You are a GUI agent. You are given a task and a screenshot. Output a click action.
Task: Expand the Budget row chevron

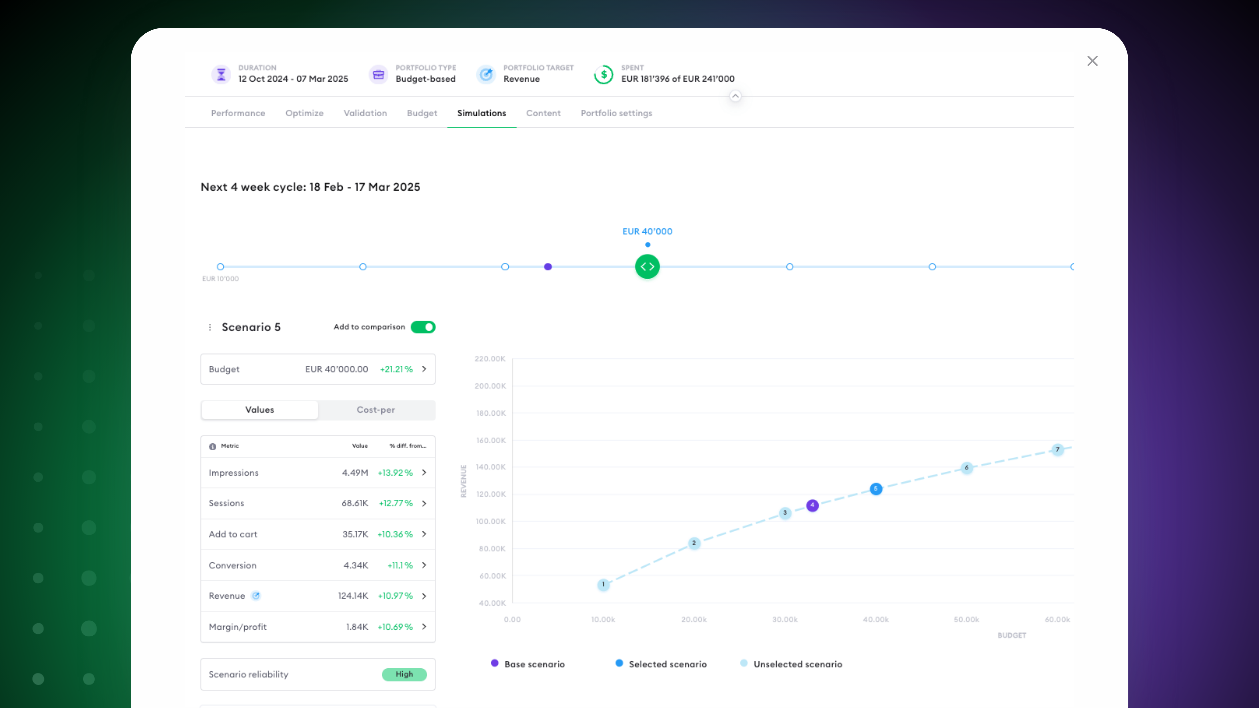[x=424, y=369]
